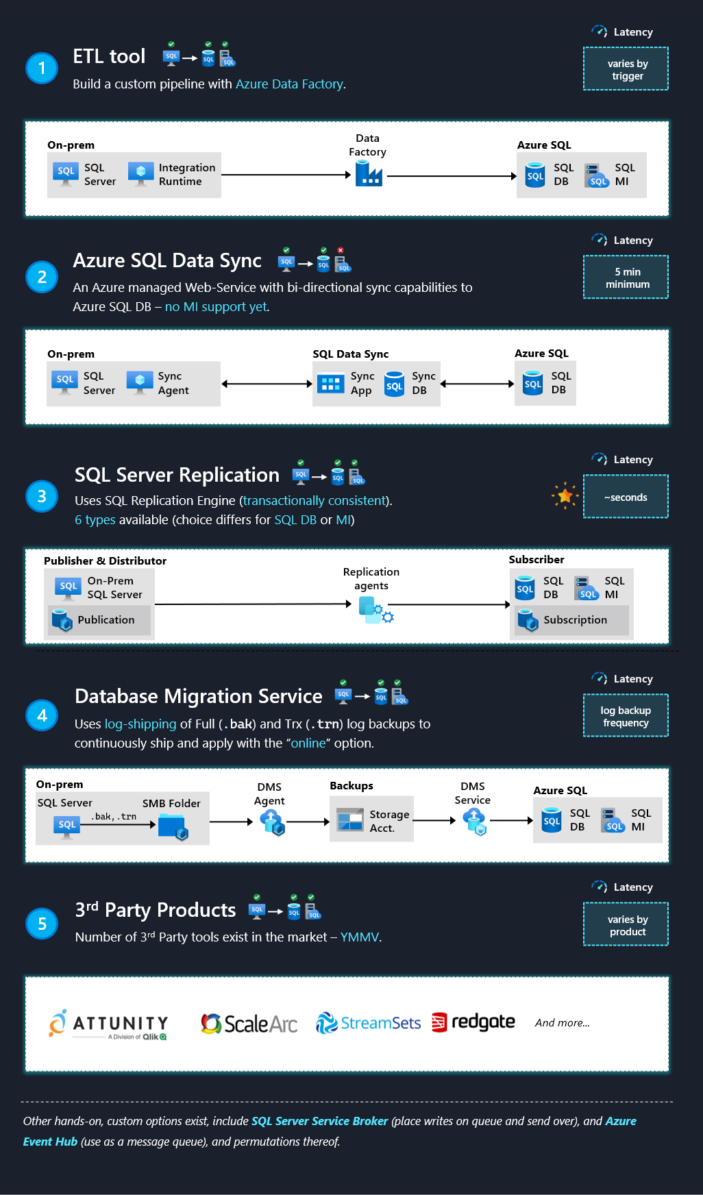Click the Data Factory factory icon
The image size is (703, 1195).
pos(369,174)
